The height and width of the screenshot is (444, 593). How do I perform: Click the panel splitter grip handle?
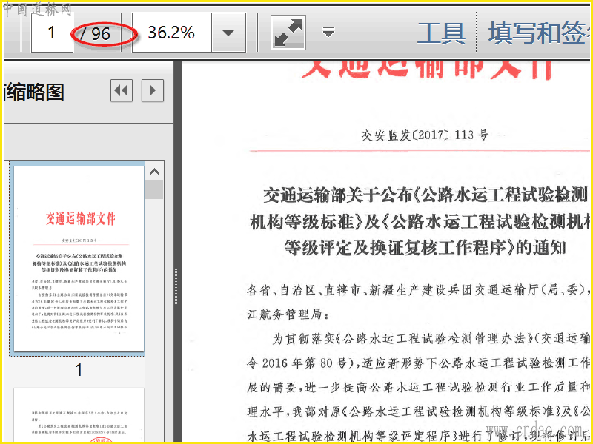[176, 286]
